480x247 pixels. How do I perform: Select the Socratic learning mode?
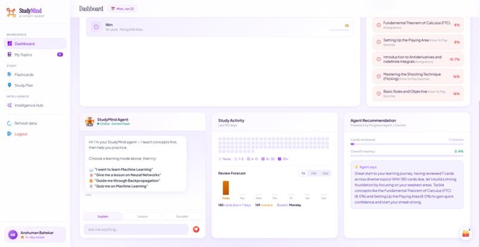tap(182, 217)
